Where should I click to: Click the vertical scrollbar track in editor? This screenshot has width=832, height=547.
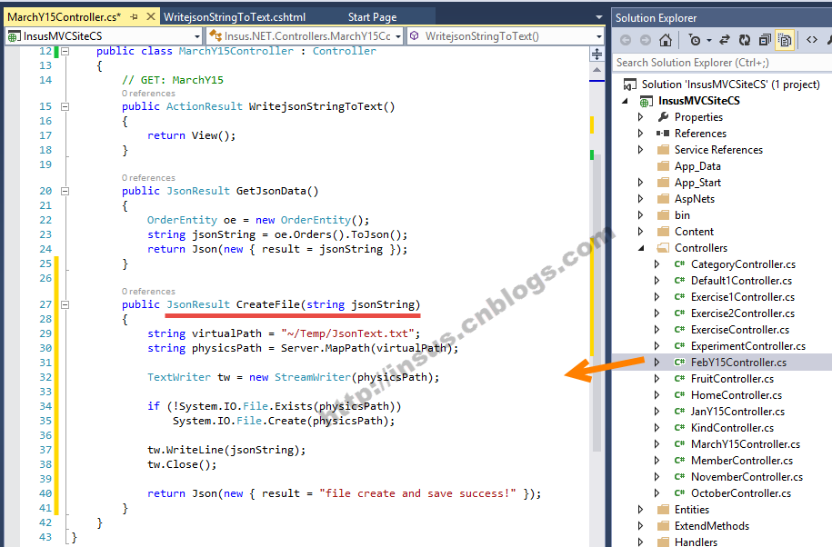pos(596,303)
